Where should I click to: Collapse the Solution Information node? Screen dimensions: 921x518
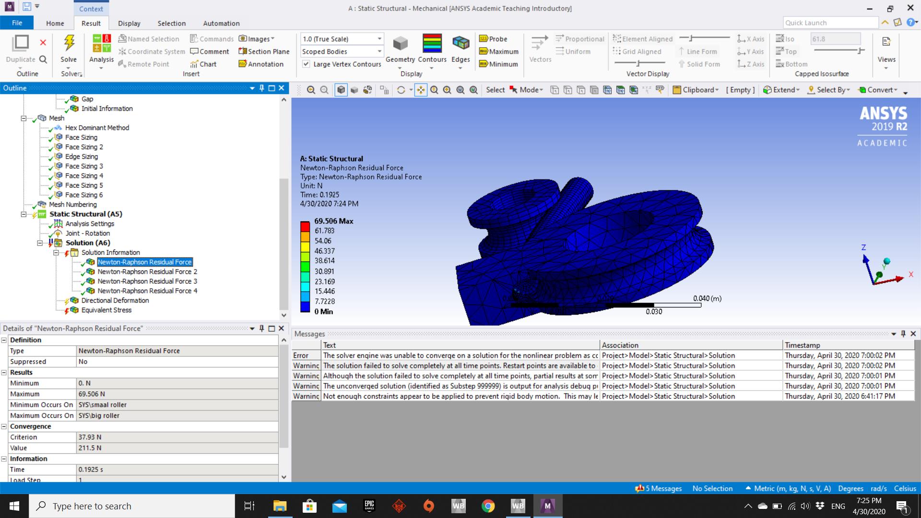(56, 253)
